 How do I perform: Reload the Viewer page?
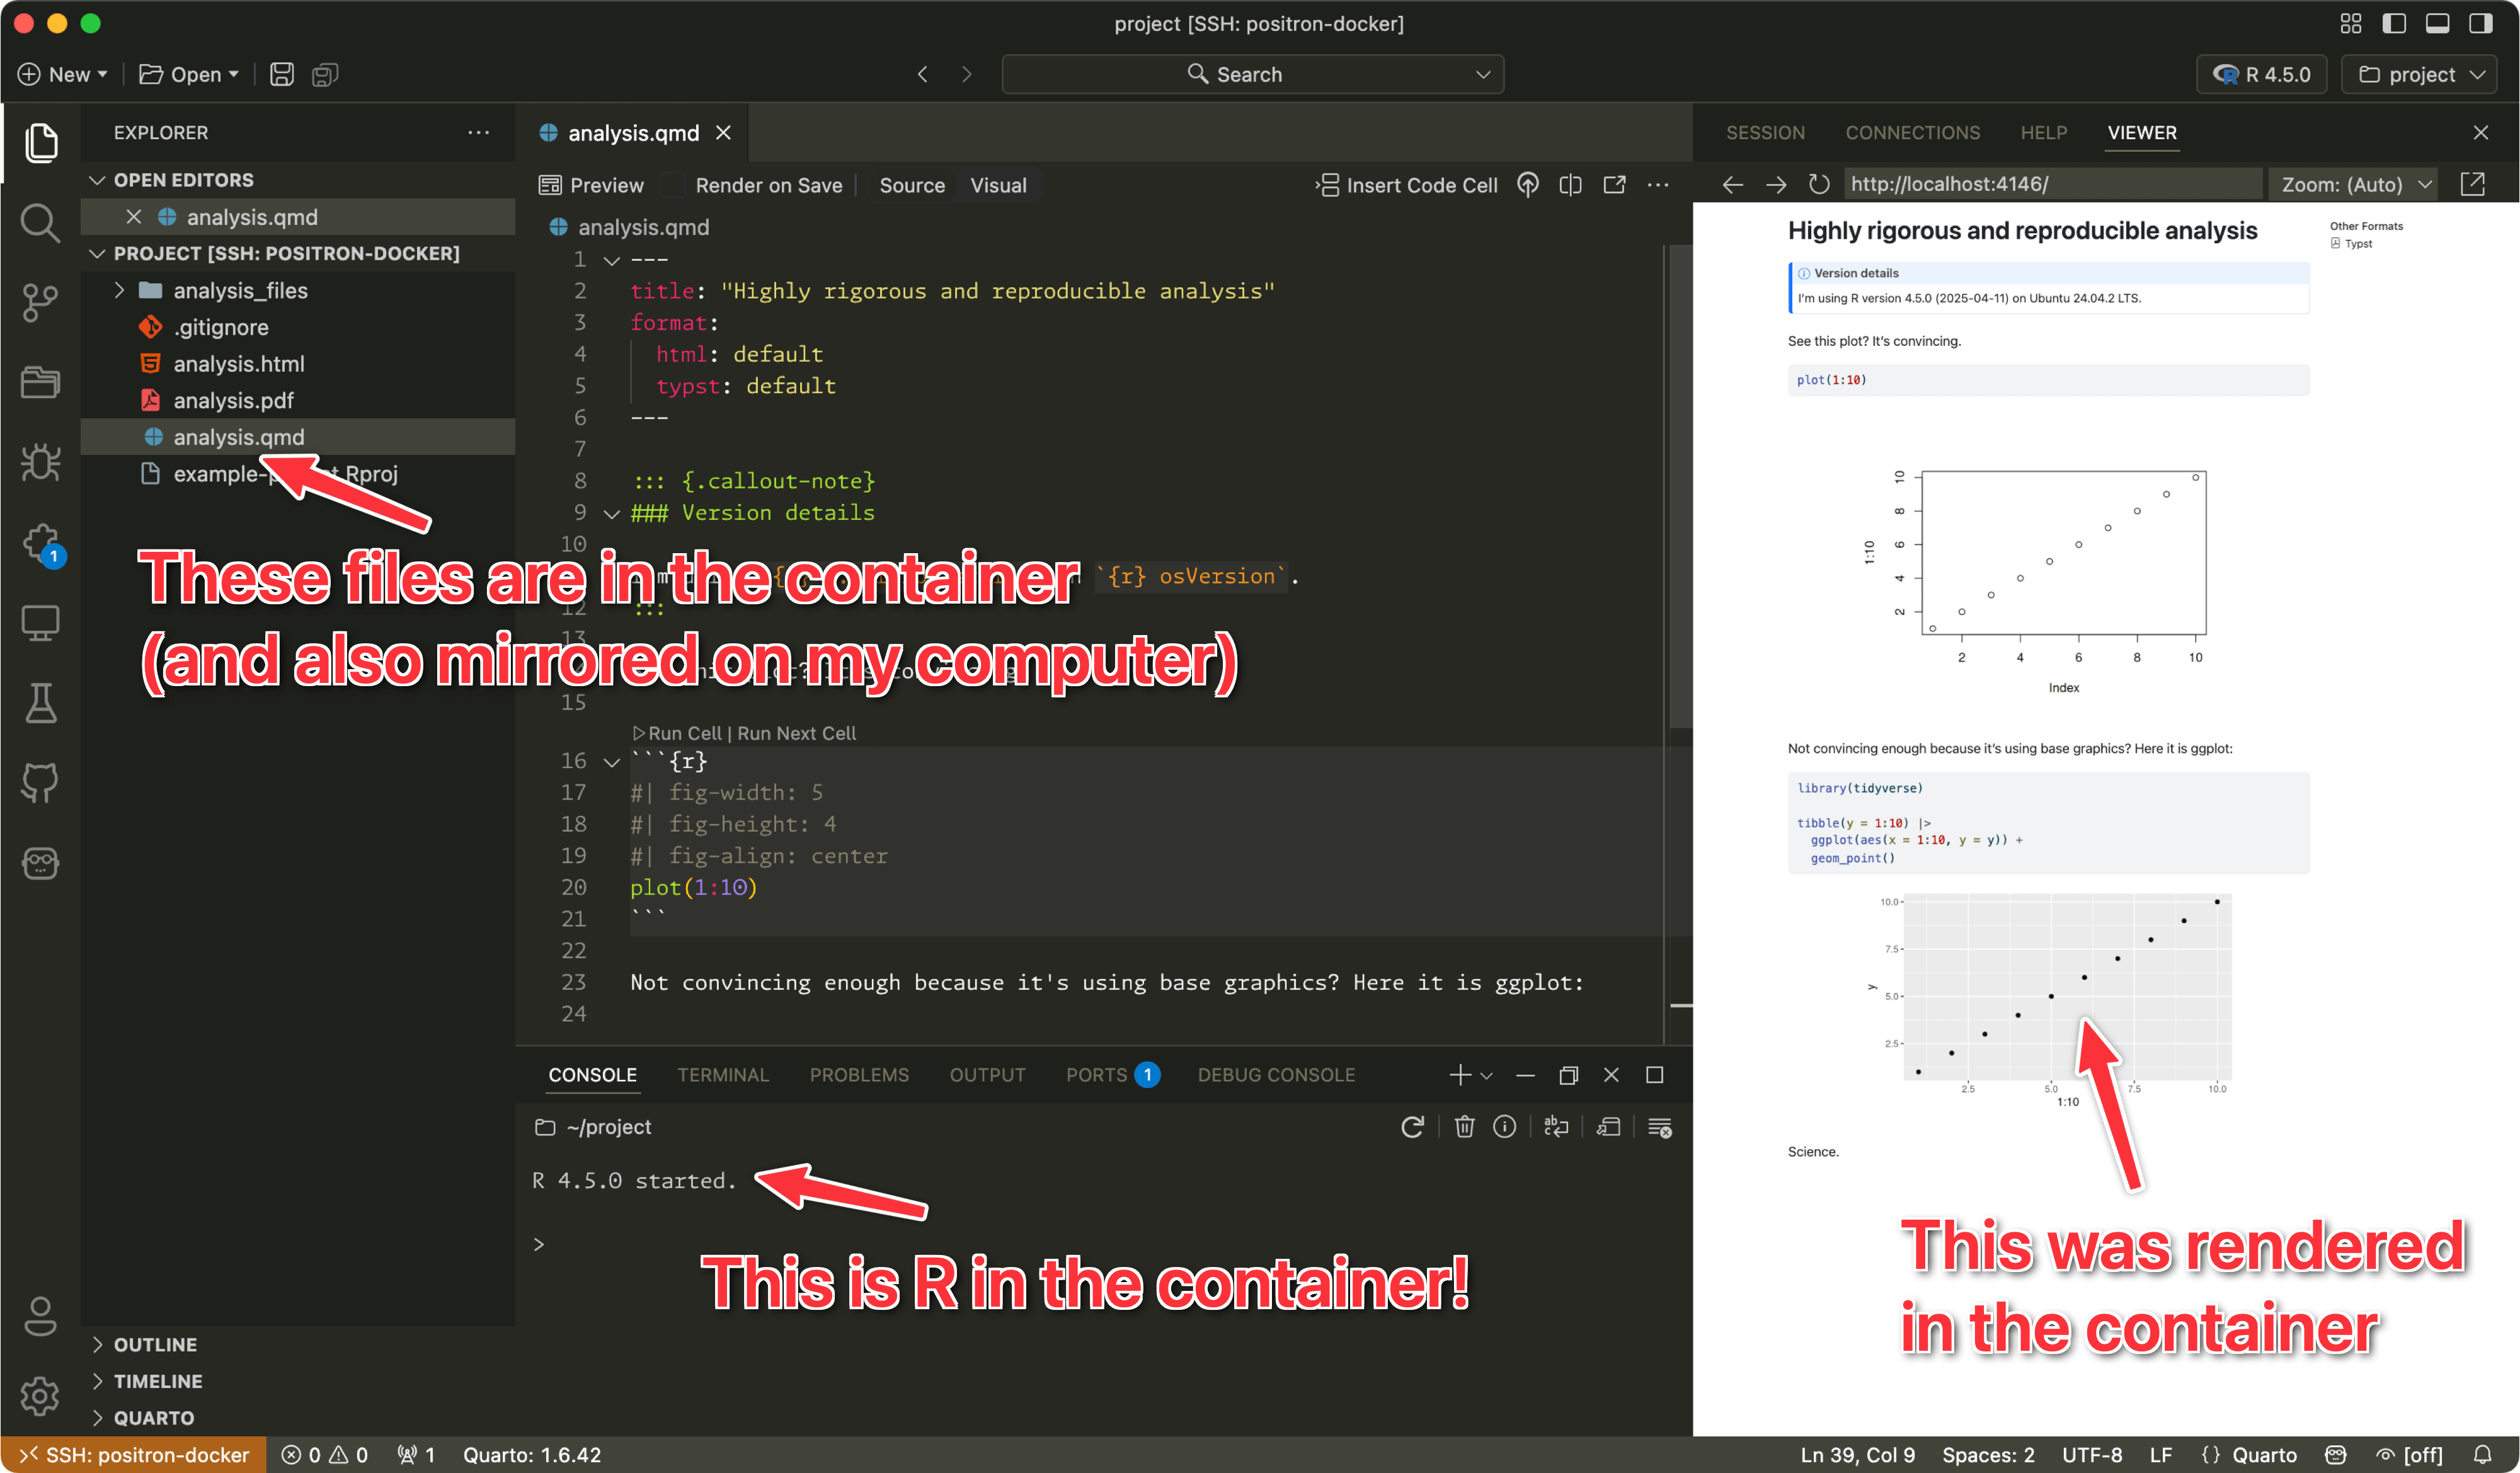[1819, 185]
